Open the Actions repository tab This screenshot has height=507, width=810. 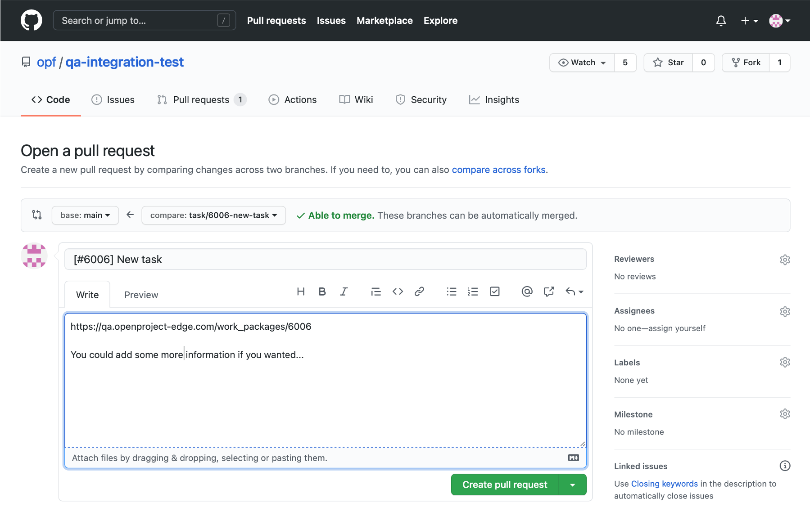(293, 100)
